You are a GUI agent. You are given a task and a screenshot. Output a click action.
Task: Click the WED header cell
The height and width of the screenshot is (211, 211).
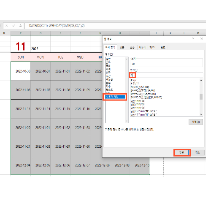pos(80,57)
